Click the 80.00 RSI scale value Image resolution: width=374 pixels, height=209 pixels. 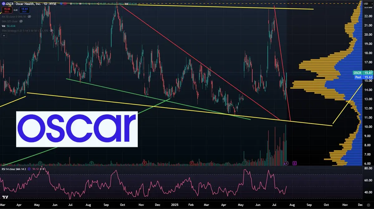[368, 168]
